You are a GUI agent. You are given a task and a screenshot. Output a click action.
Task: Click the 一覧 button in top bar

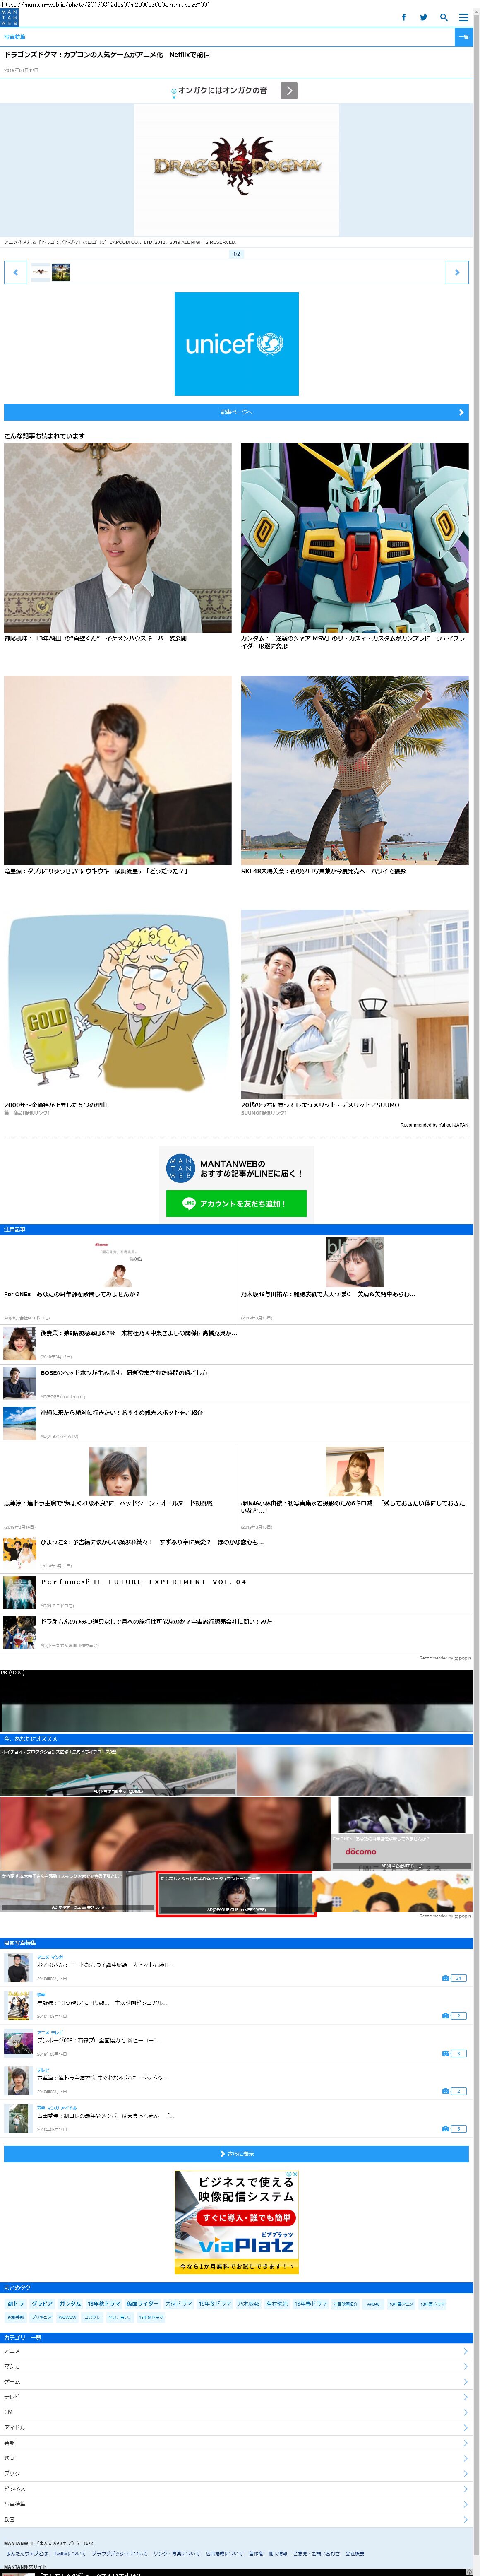pos(464,36)
